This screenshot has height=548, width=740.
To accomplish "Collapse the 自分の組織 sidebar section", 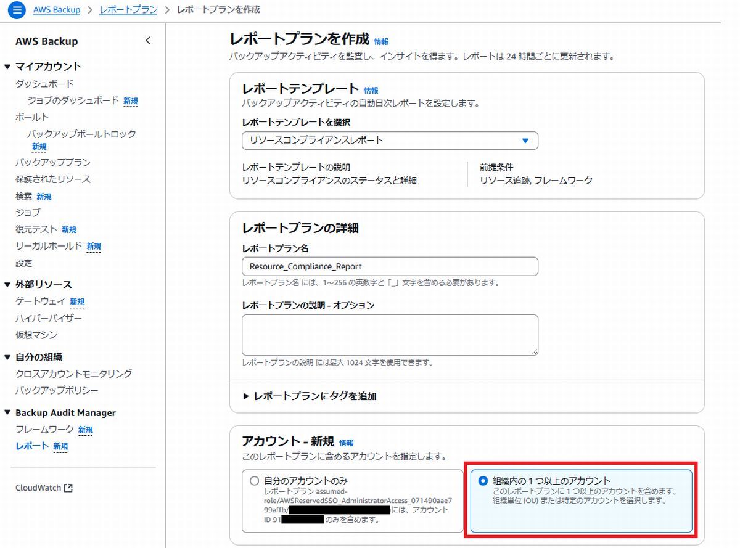I will 7,357.
